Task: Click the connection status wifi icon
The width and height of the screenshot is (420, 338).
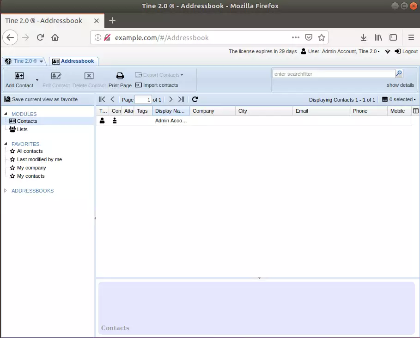Action: point(387,51)
